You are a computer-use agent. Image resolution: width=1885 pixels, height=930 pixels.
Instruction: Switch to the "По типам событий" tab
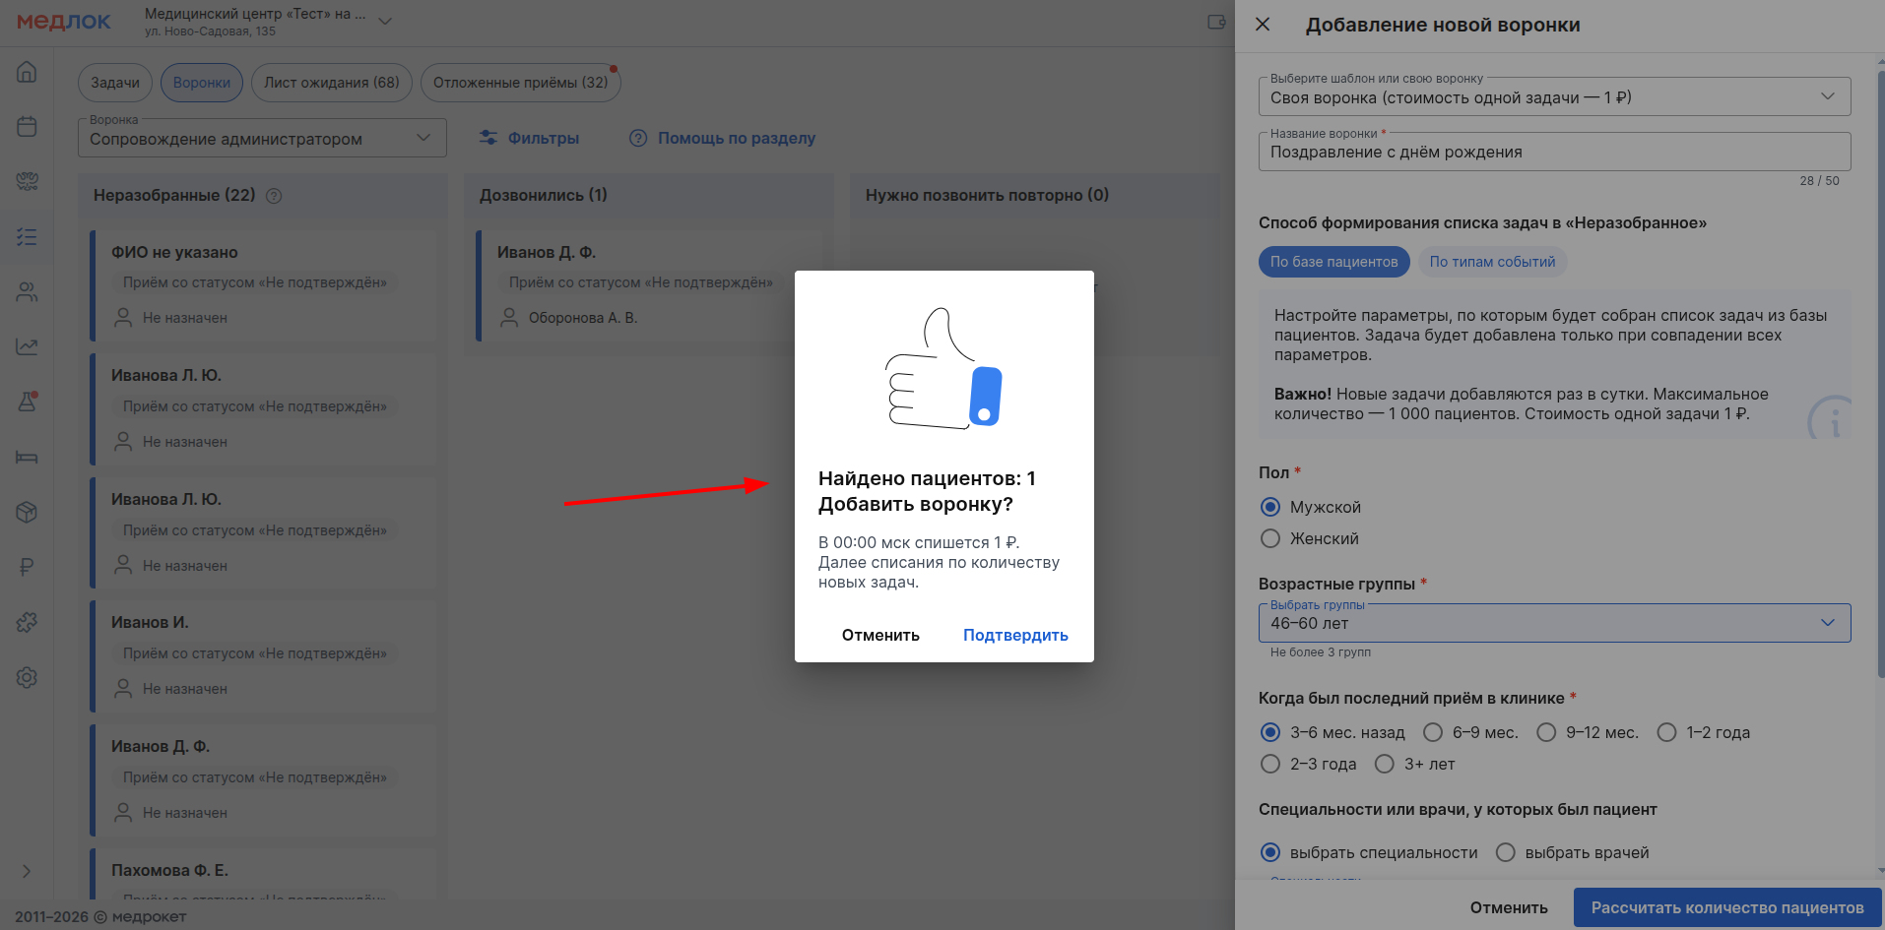[1491, 262]
